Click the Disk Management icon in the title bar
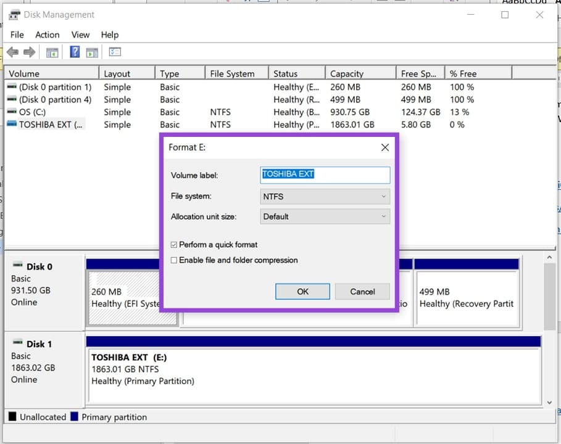Viewport: 561px width, 444px height. click(x=14, y=14)
